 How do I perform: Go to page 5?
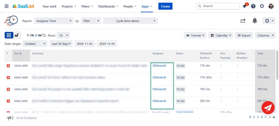coord(266,117)
